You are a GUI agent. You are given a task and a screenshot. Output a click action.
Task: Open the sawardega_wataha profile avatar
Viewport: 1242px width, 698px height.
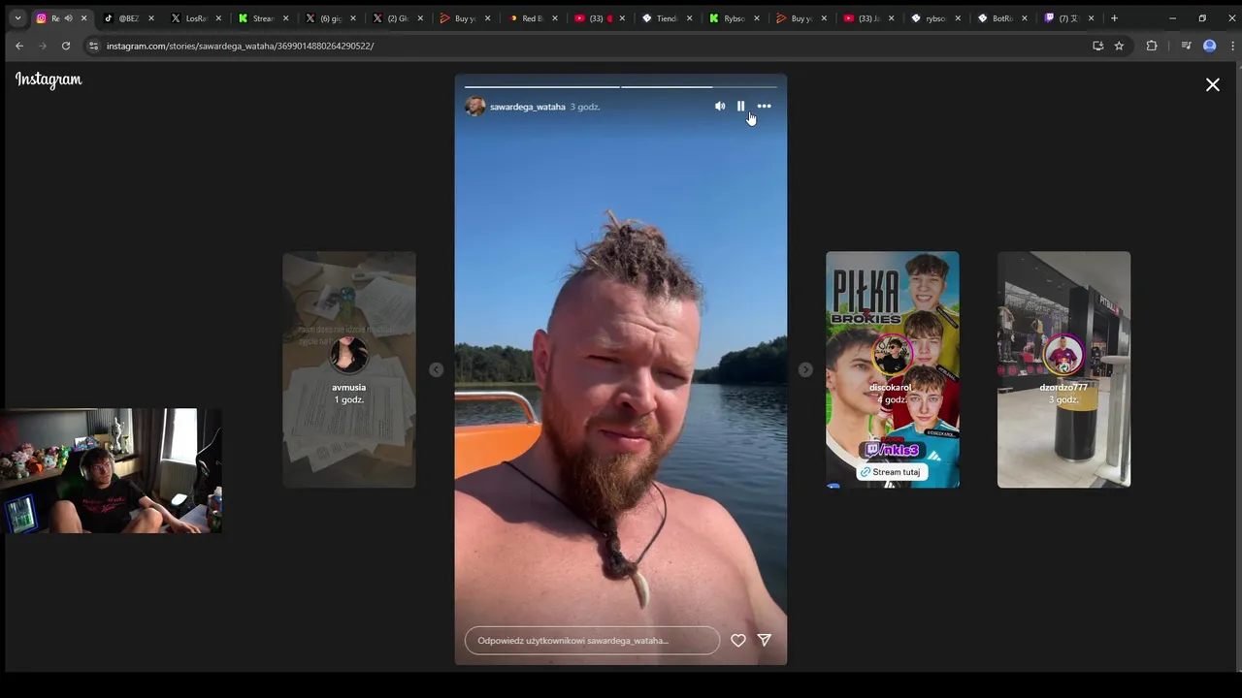pyautogui.click(x=475, y=107)
